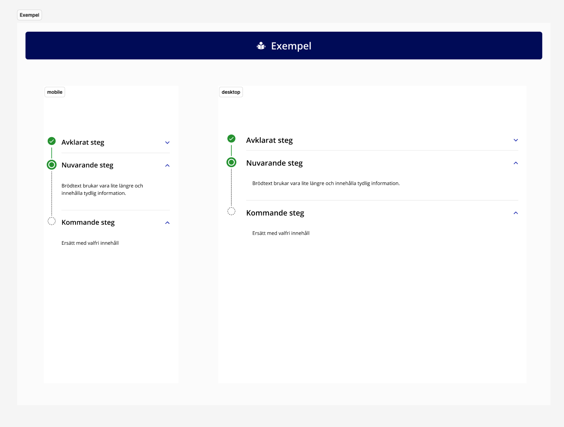Select the desktop frame label

coord(231,92)
